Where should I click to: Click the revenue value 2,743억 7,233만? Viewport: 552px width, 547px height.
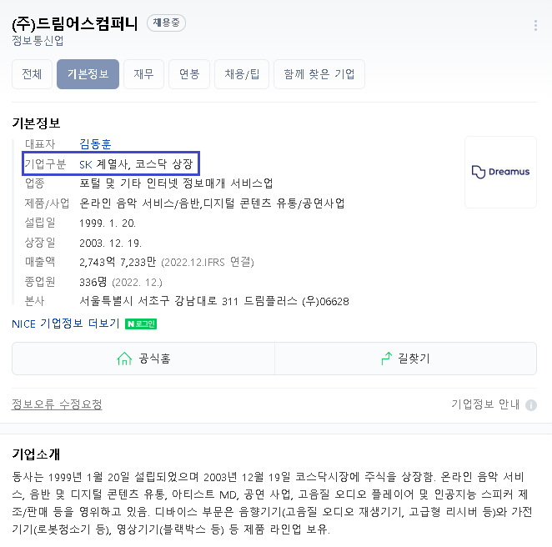click(118, 262)
